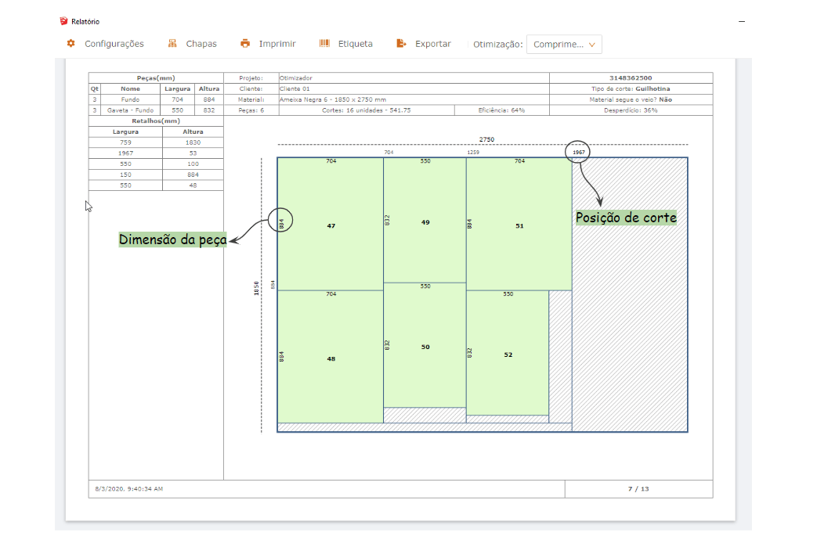817x558 pixels.
Task: Click the client name 'Cliente 01'
Action: [295, 89]
